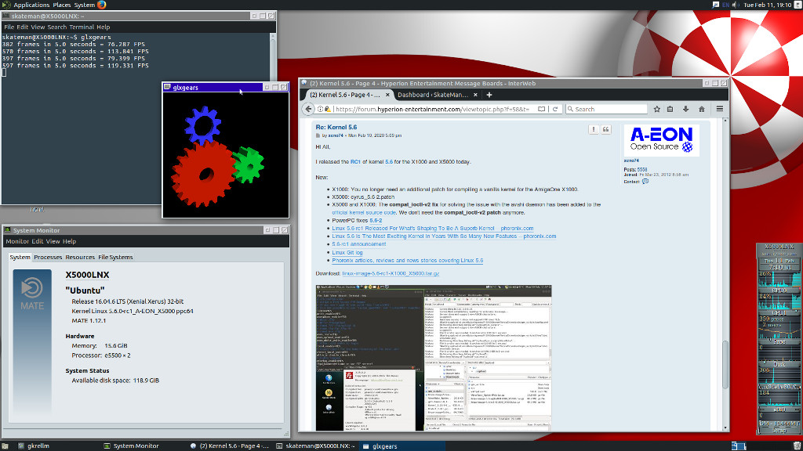Go to the browser home page

(x=702, y=109)
